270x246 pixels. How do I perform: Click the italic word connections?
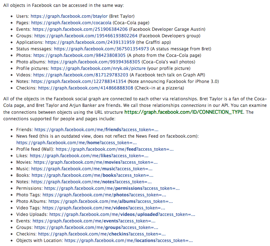click(193, 105)
